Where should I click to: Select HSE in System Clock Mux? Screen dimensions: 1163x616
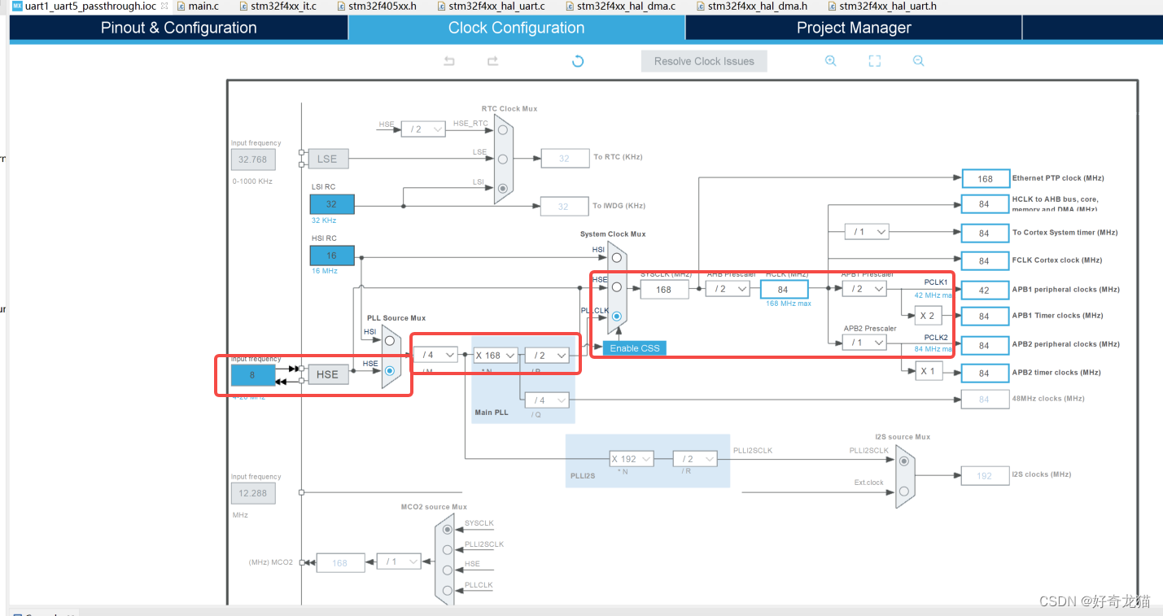(x=616, y=286)
